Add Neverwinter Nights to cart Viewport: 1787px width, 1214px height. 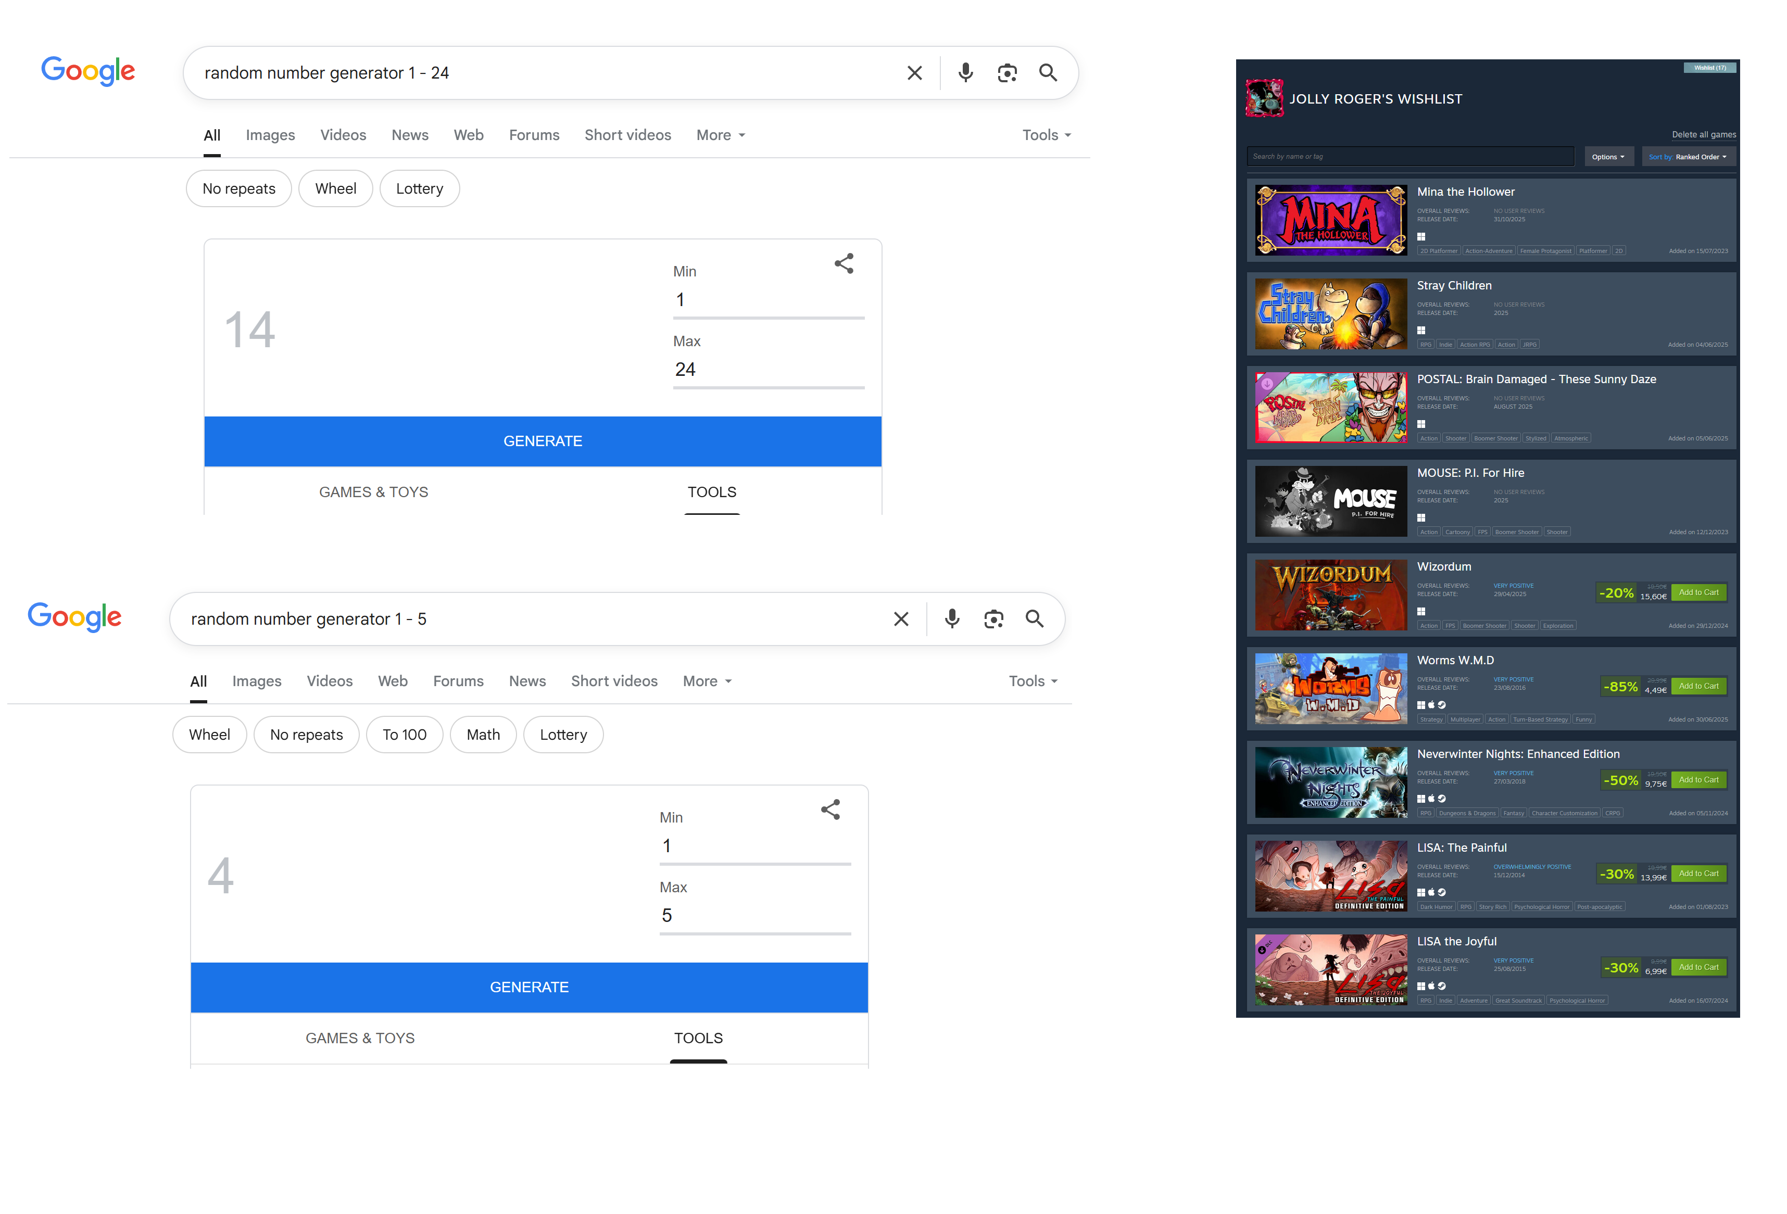1698,780
